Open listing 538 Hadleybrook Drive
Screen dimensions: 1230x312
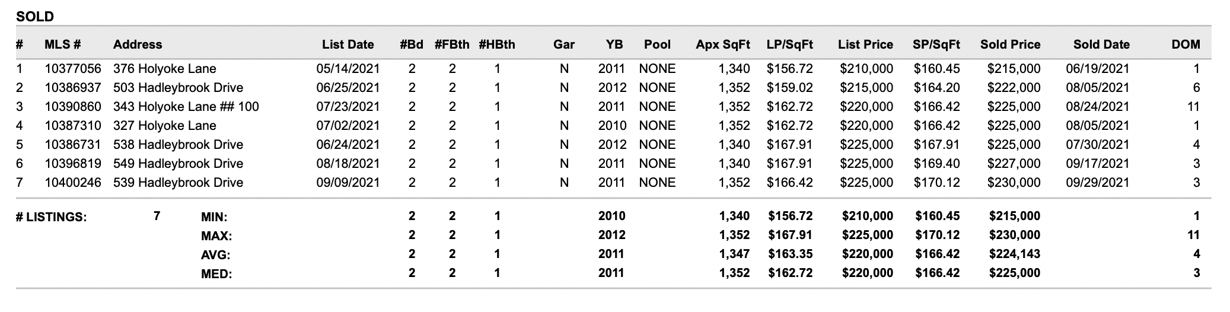[178, 145]
